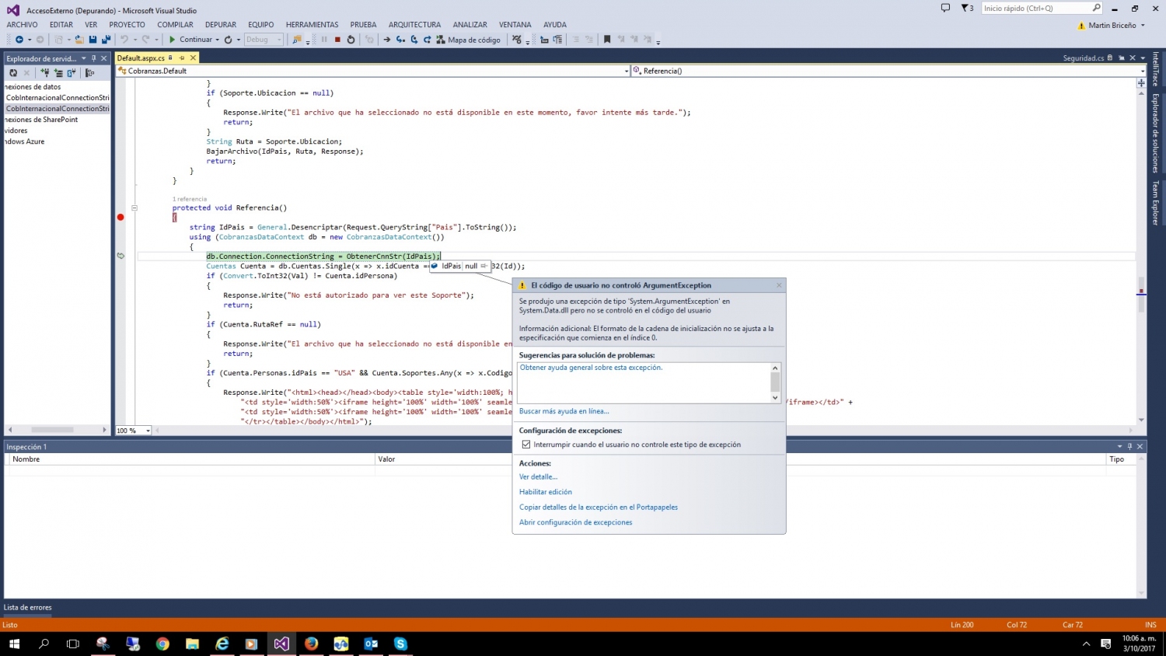Close the Explorador de servidores panel

104,58
